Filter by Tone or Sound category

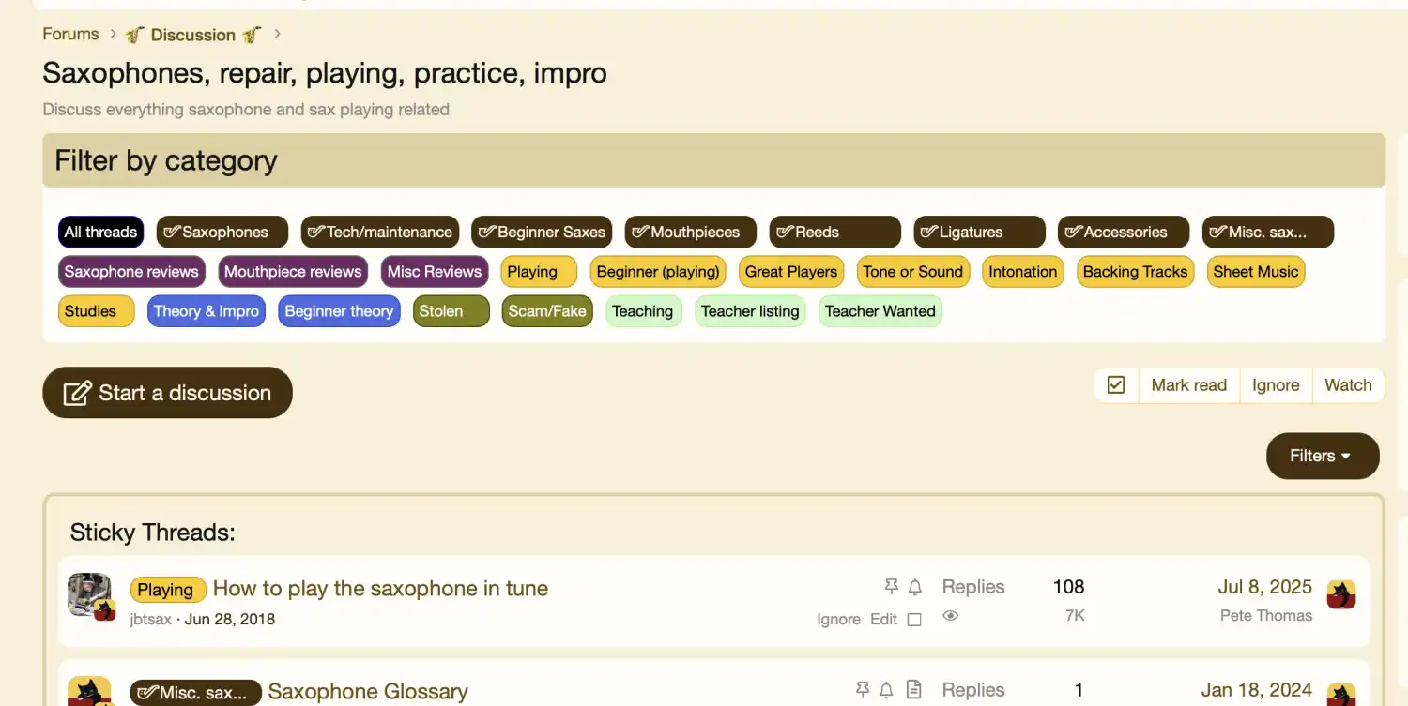(913, 272)
